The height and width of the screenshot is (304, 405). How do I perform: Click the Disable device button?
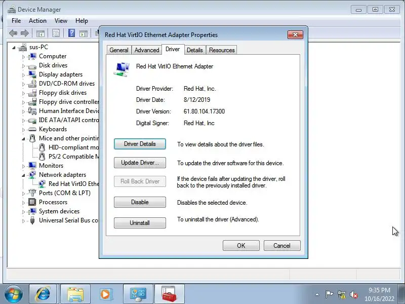pos(140,202)
